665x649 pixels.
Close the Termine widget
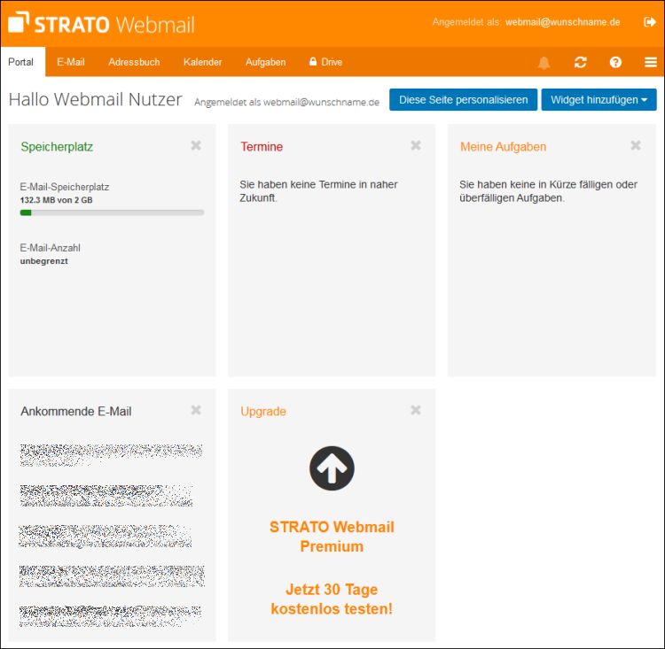(x=416, y=145)
